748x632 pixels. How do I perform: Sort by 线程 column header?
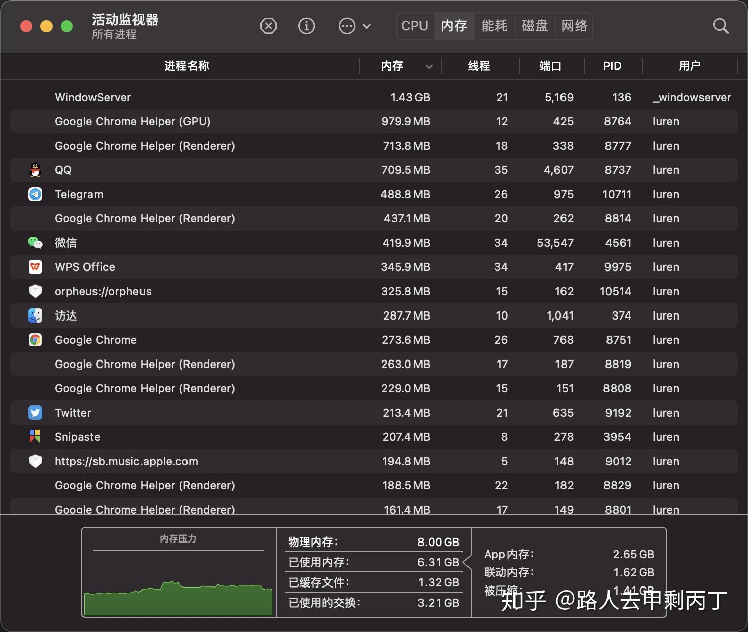pyautogui.click(x=479, y=66)
